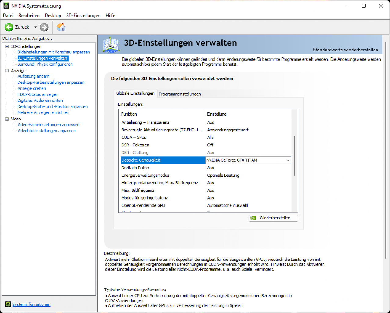Collapse the Video tree node
Viewport: 390px width, 313px height.
pos(7,119)
